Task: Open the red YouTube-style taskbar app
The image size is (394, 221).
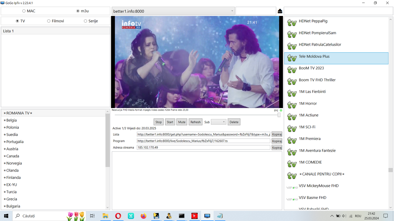Action: [x=194, y=216]
